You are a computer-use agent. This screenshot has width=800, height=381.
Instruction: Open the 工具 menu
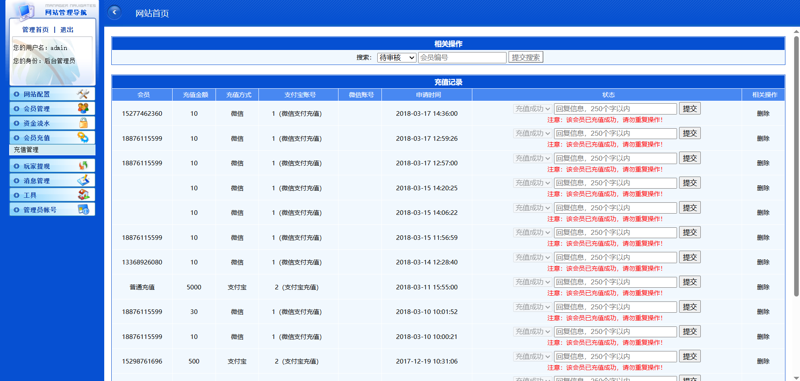[52, 195]
